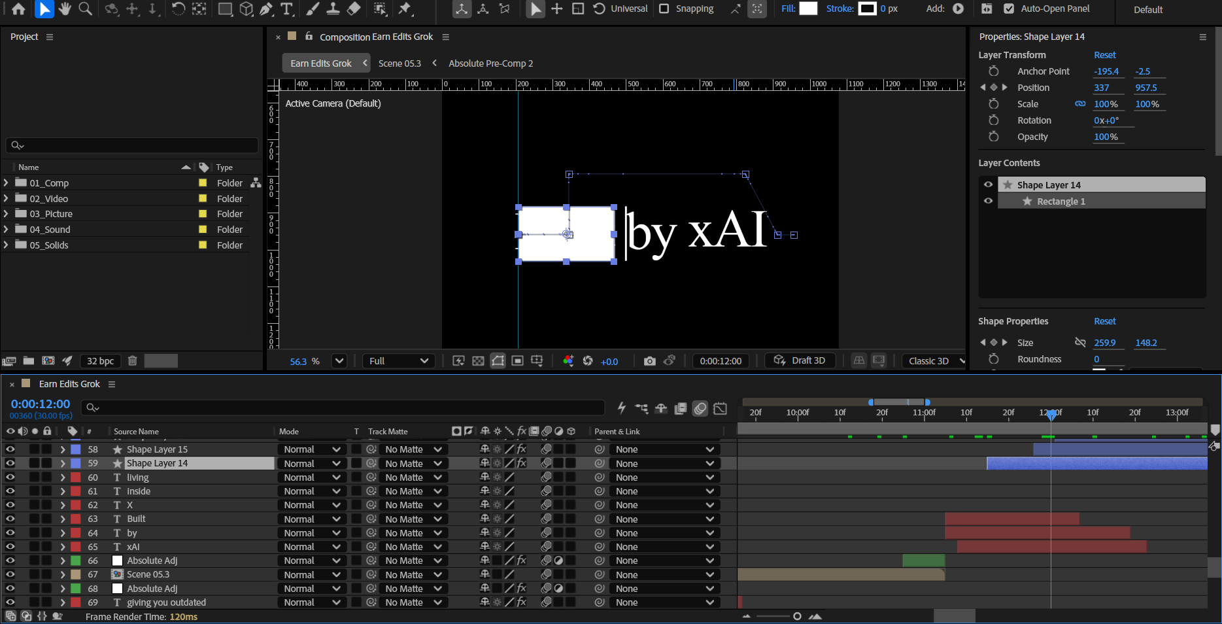Enable the Snapping checkbox
Viewport: 1222px width, 624px height.
tap(664, 9)
